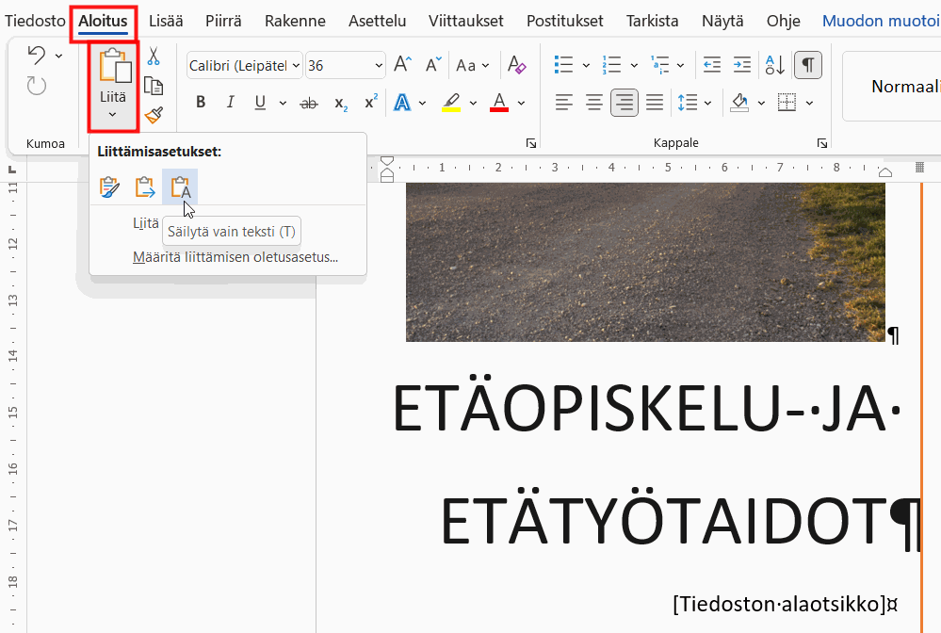Open Calibri font name dropdown
This screenshot has width=941, height=633.
(297, 65)
